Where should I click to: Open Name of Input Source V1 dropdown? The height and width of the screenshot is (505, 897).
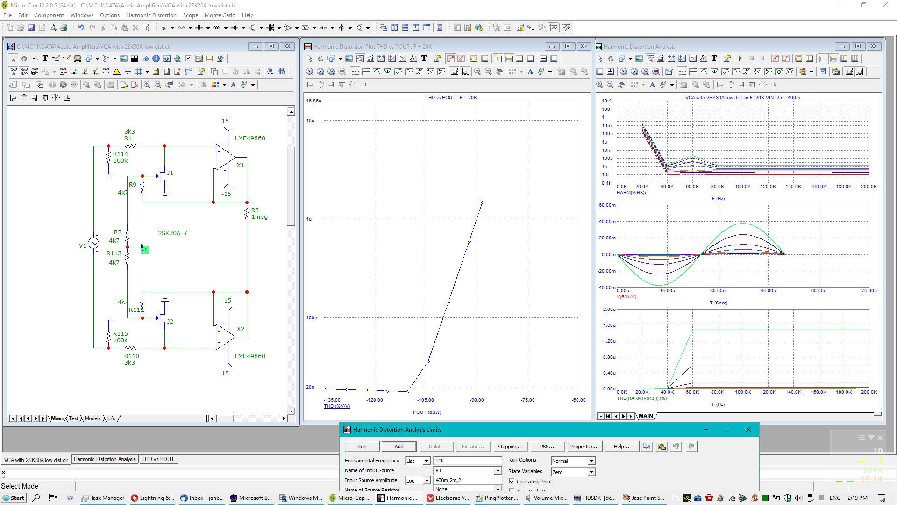coord(498,471)
